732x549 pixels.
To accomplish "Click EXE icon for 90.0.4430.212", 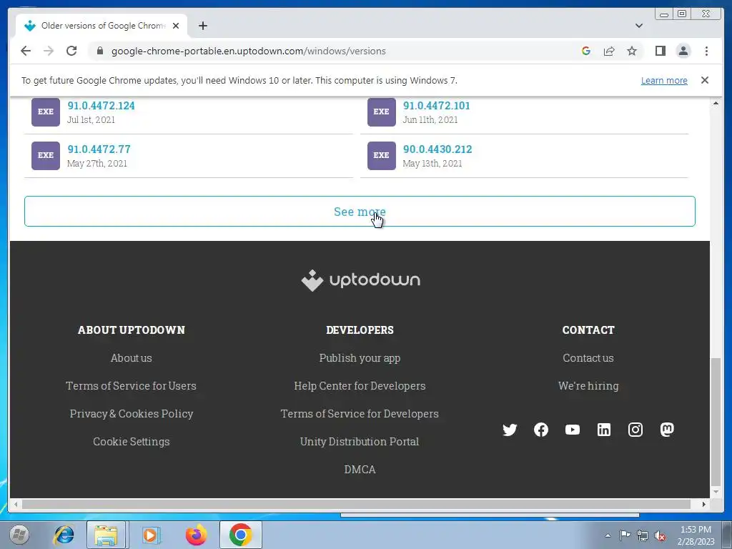I will coord(382,155).
